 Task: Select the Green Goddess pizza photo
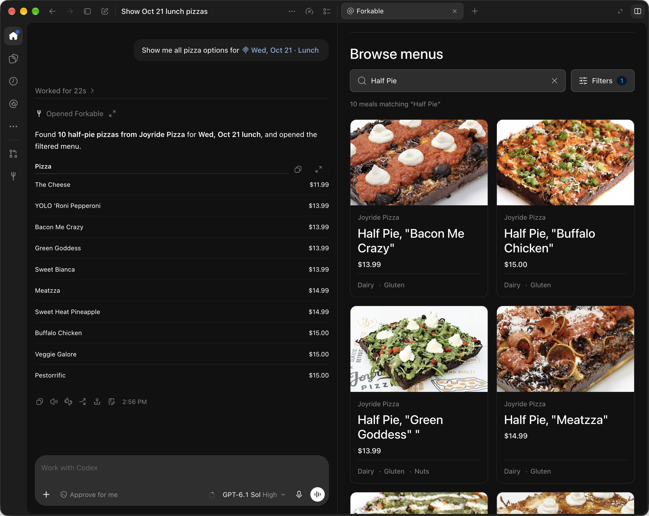point(419,349)
